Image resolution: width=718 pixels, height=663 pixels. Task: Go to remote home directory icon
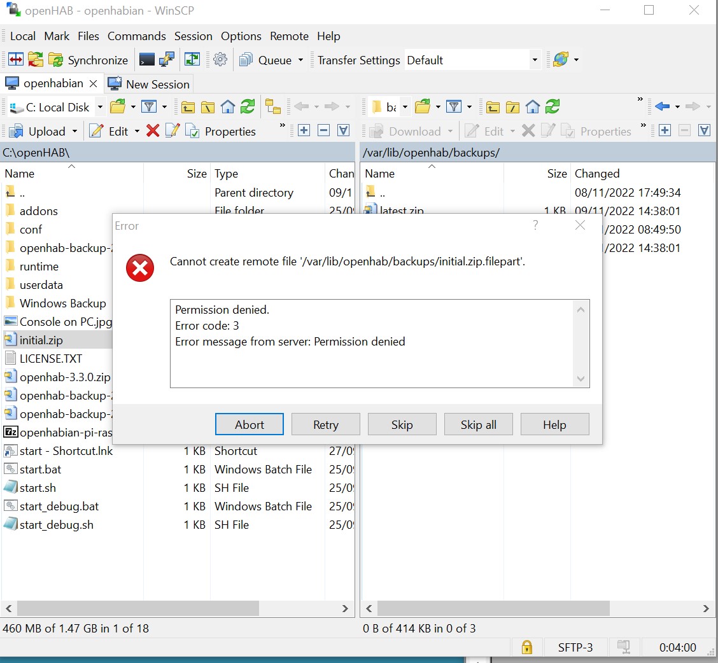tap(533, 107)
